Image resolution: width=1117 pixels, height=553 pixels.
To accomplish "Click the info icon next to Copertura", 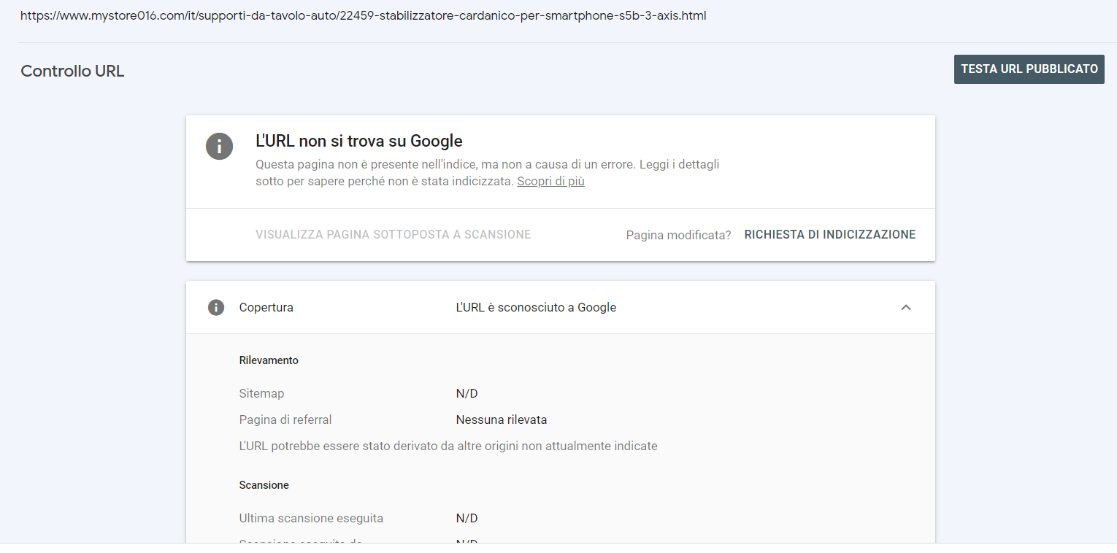I will pyautogui.click(x=216, y=308).
